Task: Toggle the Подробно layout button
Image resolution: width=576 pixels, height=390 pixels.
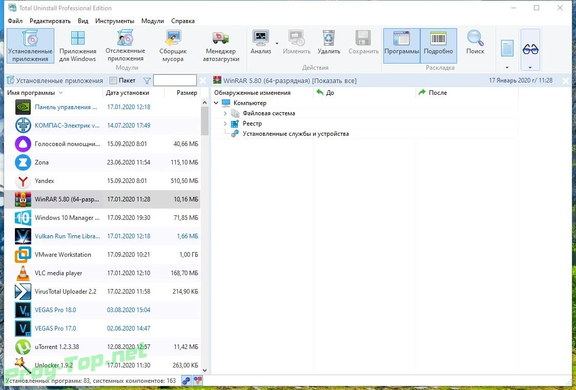Action: [x=438, y=46]
